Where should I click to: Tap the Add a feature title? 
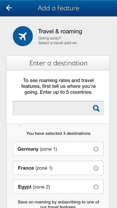tap(58, 8)
